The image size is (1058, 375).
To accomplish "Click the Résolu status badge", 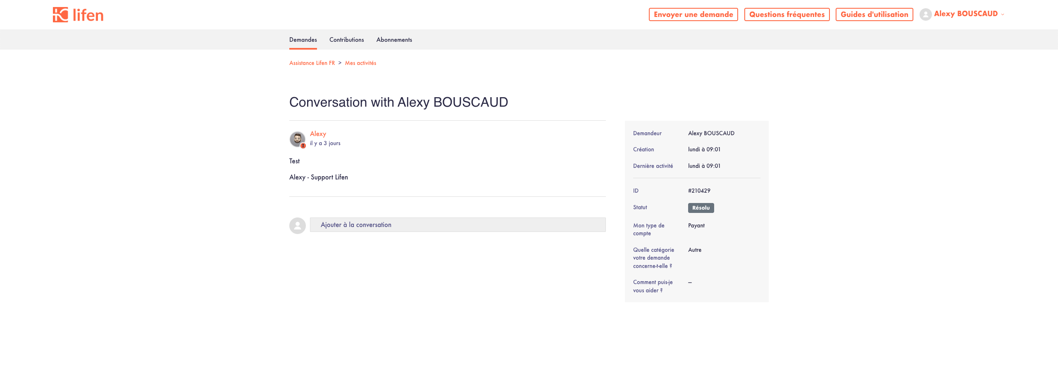I will (x=701, y=208).
